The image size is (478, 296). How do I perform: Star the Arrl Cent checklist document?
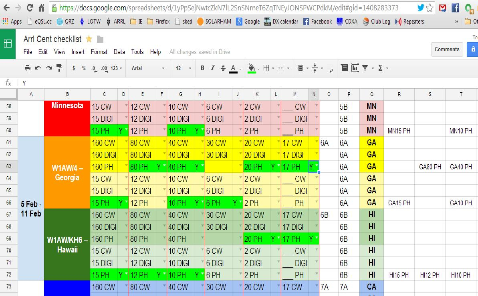[89, 39]
